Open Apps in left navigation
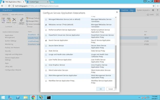Viewport: 160px width, 100px height. pyautogui.click(x=7, y=63)
